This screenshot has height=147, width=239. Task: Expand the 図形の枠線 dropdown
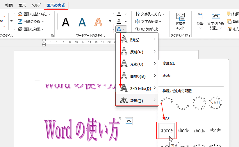coord(33,21)
